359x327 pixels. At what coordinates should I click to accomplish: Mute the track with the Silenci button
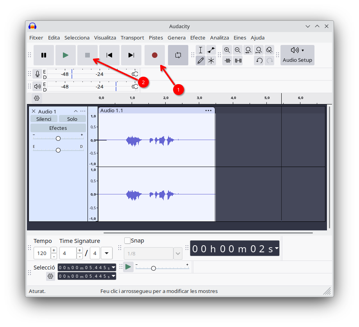[x=44, y=119]
